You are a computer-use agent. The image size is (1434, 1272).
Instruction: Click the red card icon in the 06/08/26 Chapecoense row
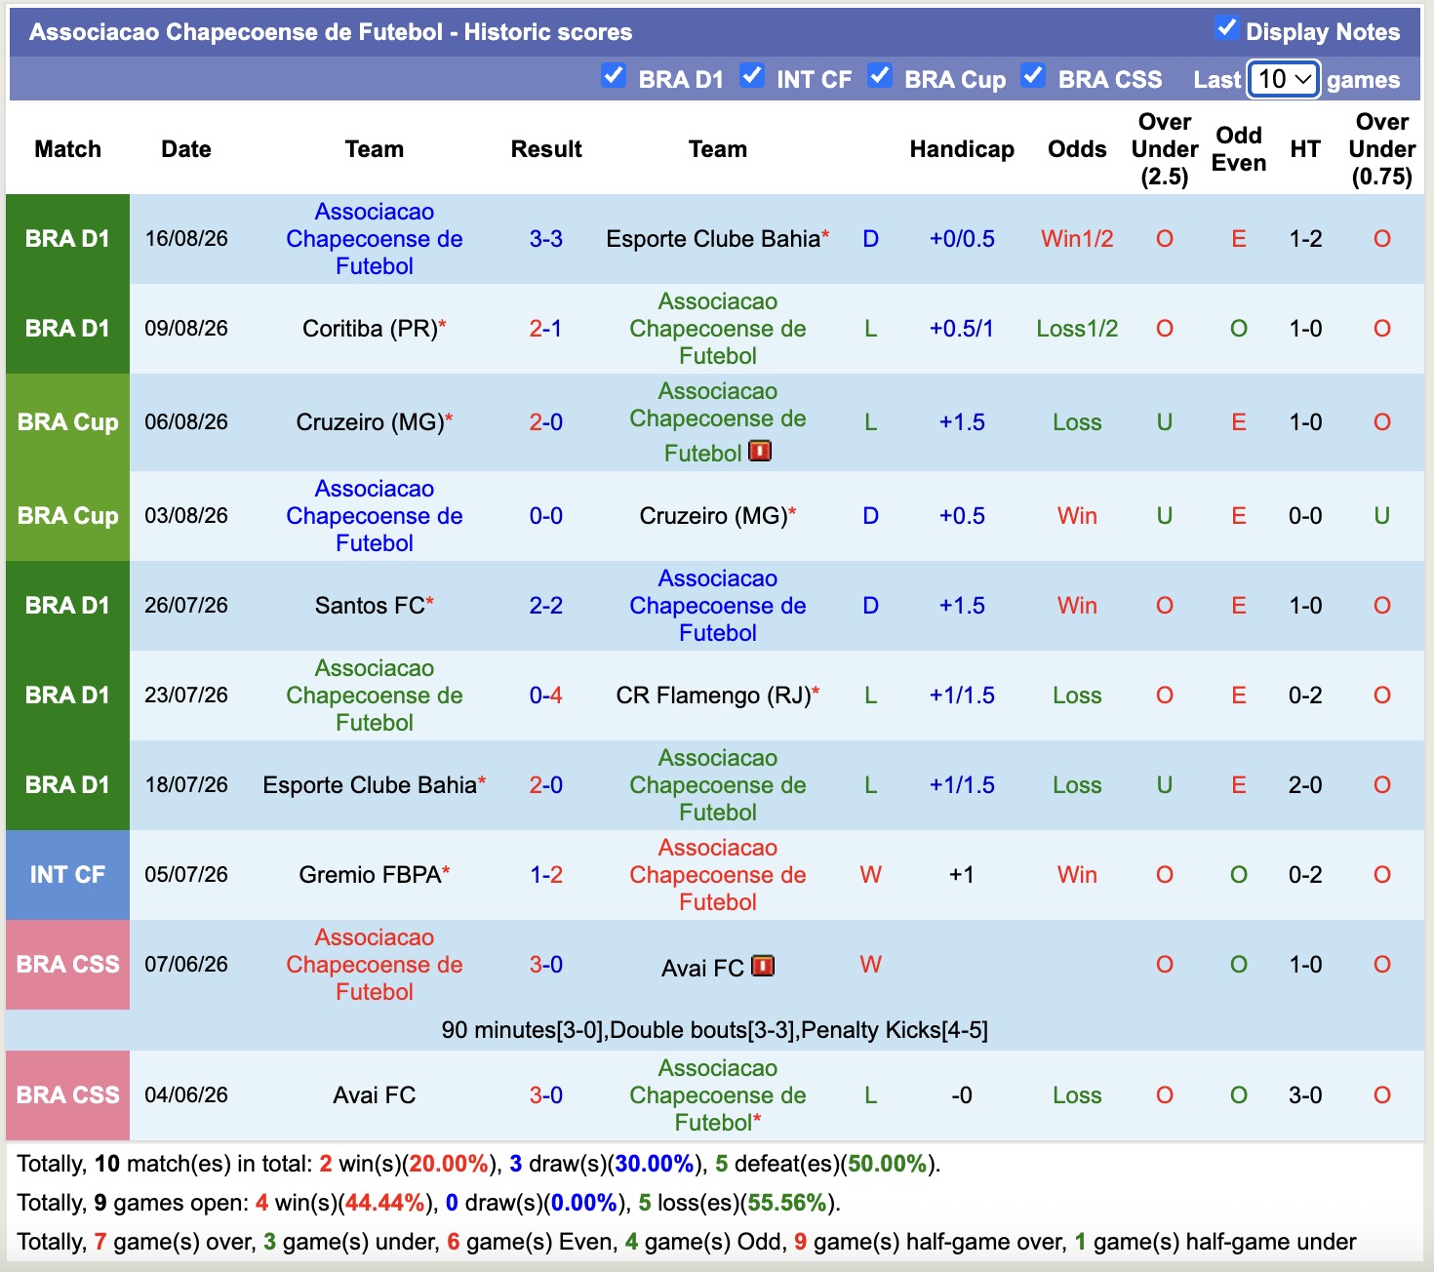click(760, 451)
